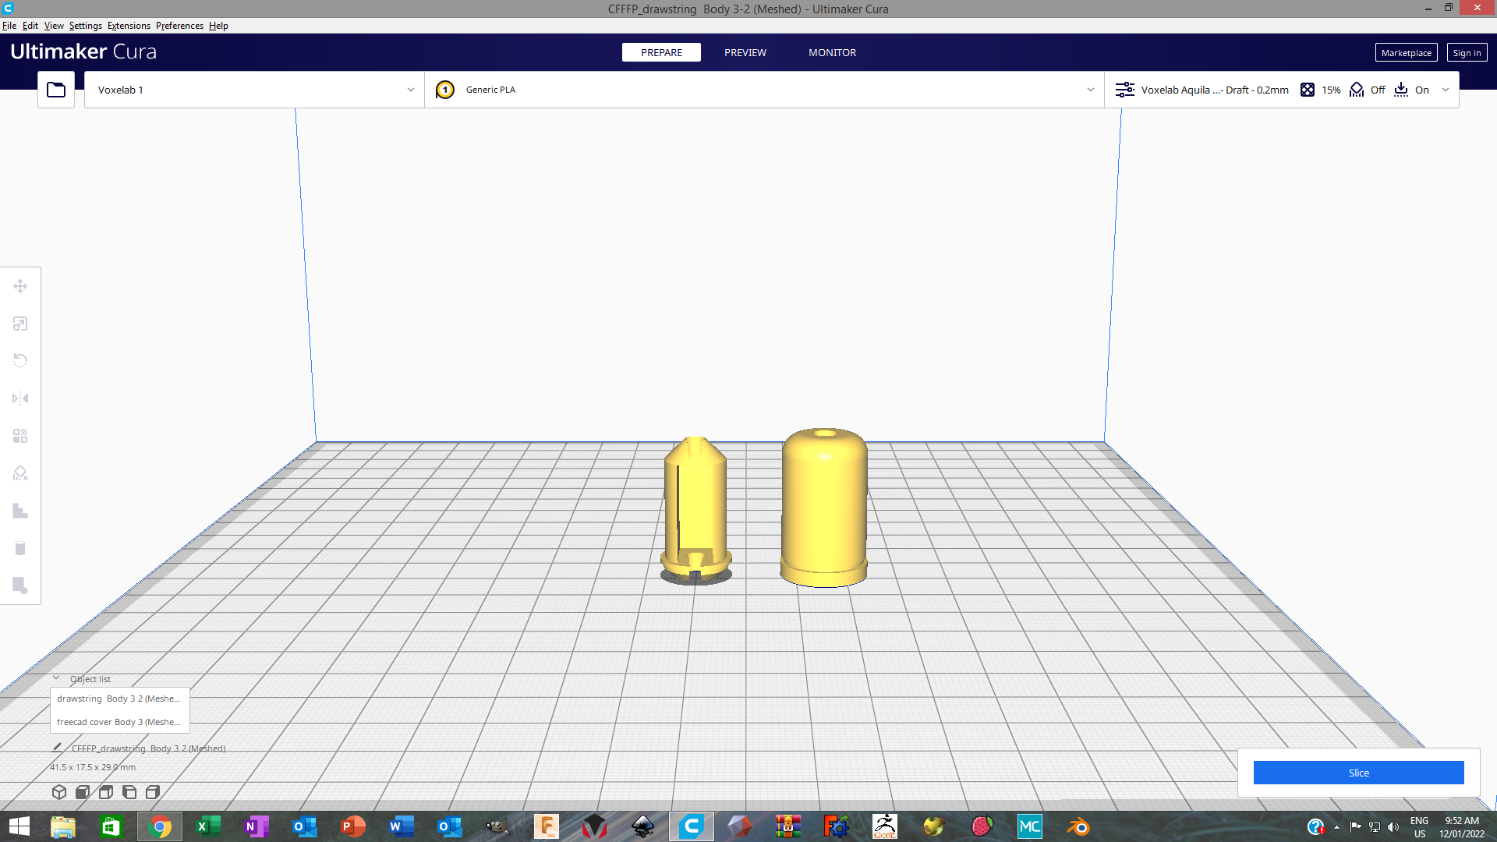Expand the print settings panel chevron

coord(1446,90)
